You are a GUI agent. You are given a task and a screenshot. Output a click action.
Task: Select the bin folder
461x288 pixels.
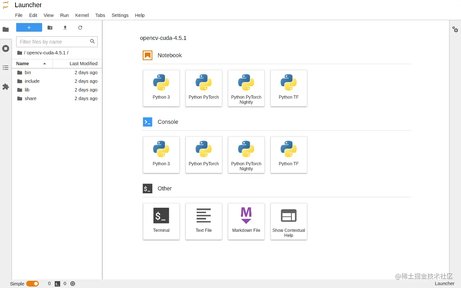(x=57, y=72)
